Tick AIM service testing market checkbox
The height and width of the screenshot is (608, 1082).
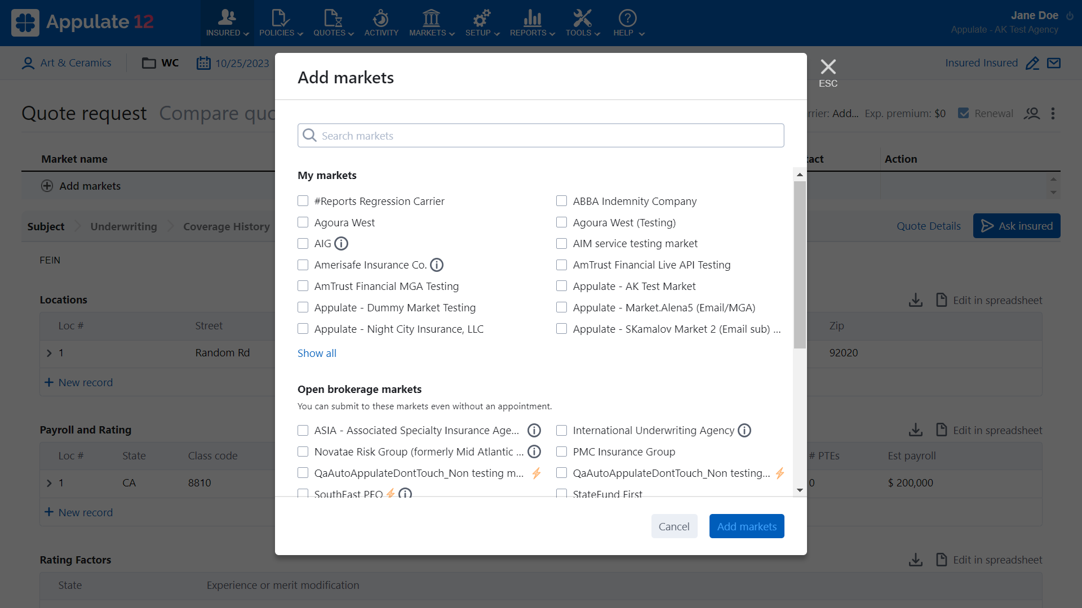(x=562, y=244)
